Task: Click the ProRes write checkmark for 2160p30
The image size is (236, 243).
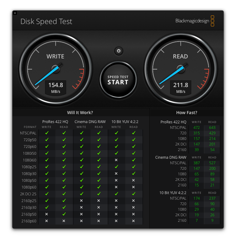Action: point(47,207)
